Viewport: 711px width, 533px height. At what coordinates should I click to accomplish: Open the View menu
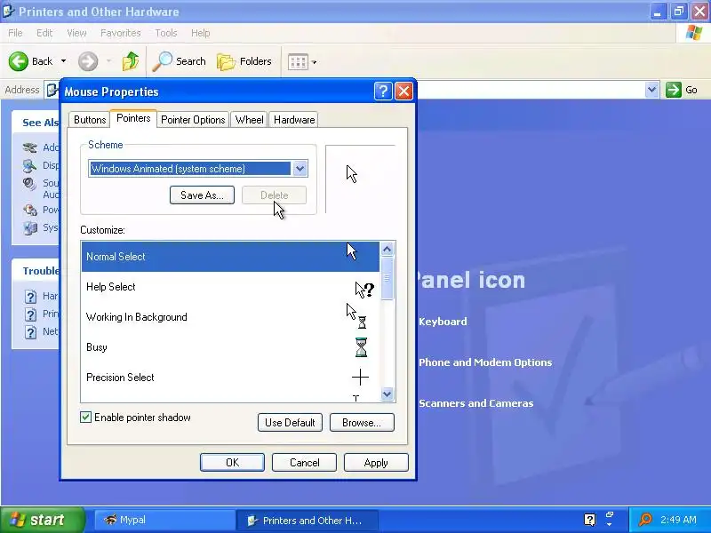[x=76, y=33]
